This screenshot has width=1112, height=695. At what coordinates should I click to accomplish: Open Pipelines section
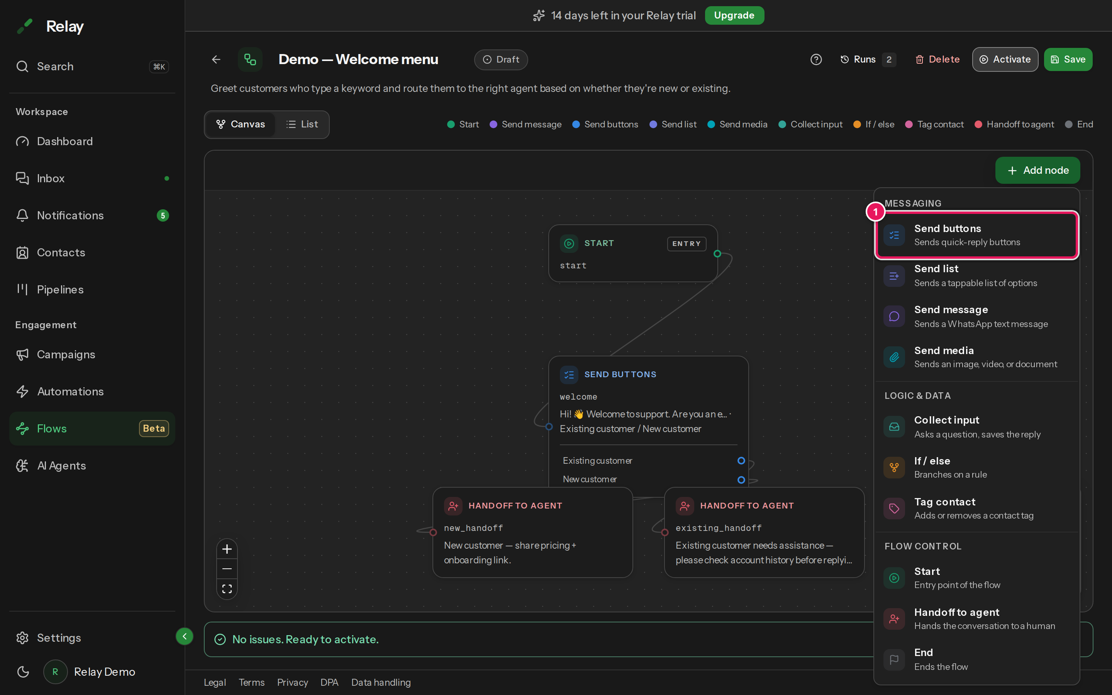92,290
